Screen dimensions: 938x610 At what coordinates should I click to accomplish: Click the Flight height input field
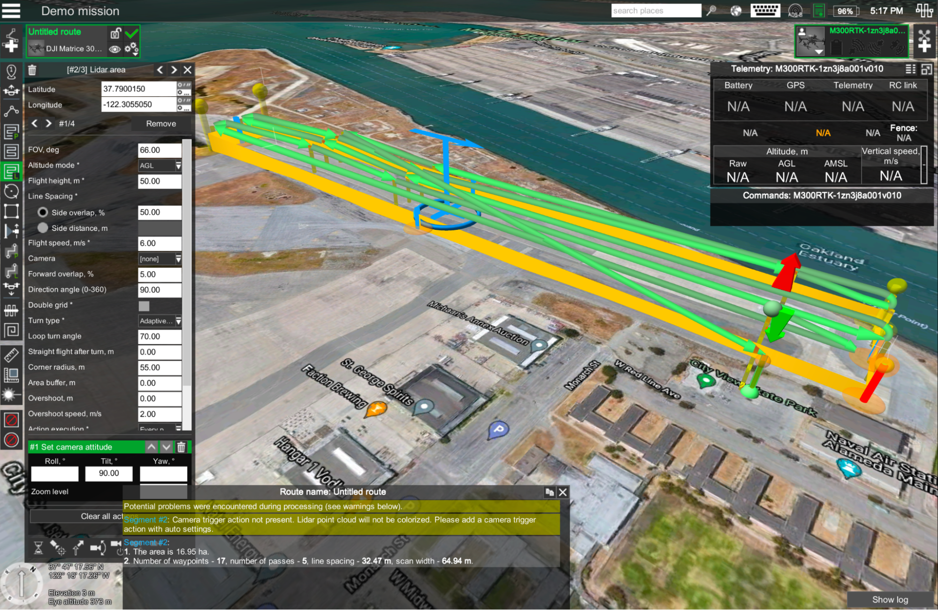pos(160,181)
